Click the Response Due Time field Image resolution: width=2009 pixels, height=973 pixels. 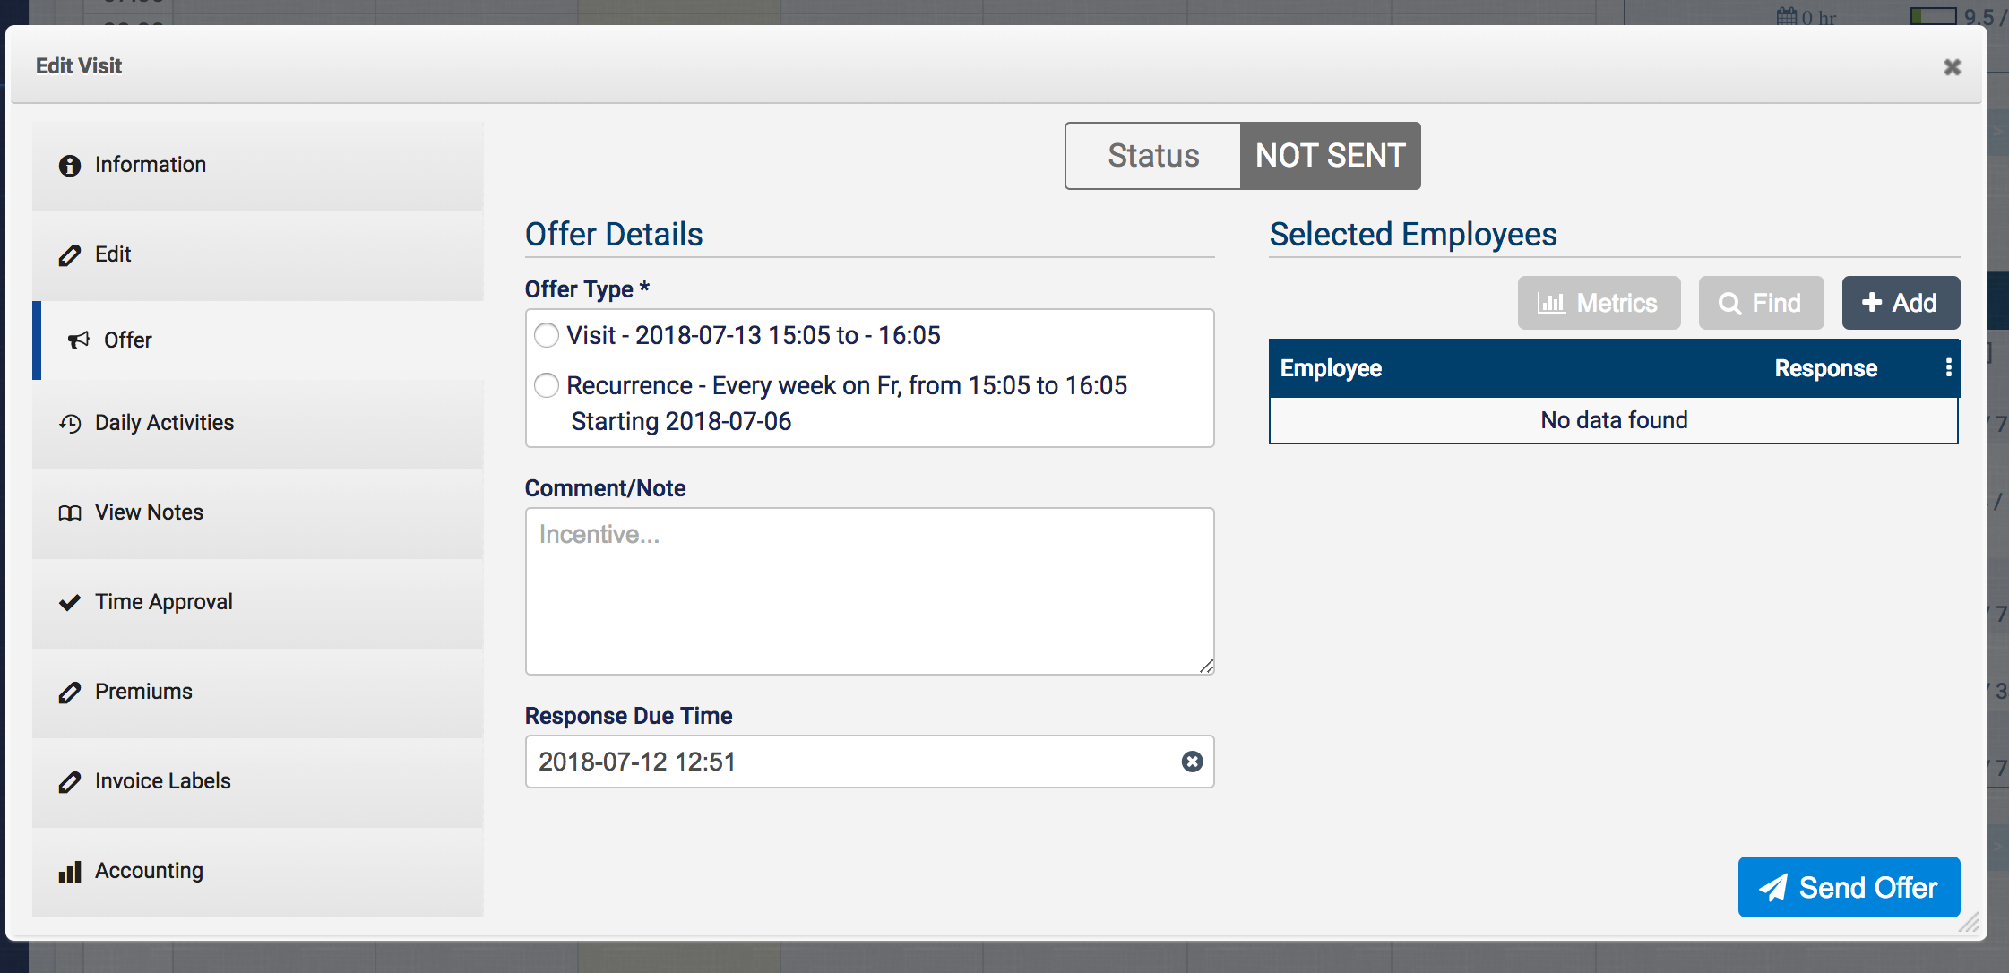point(851,762)
